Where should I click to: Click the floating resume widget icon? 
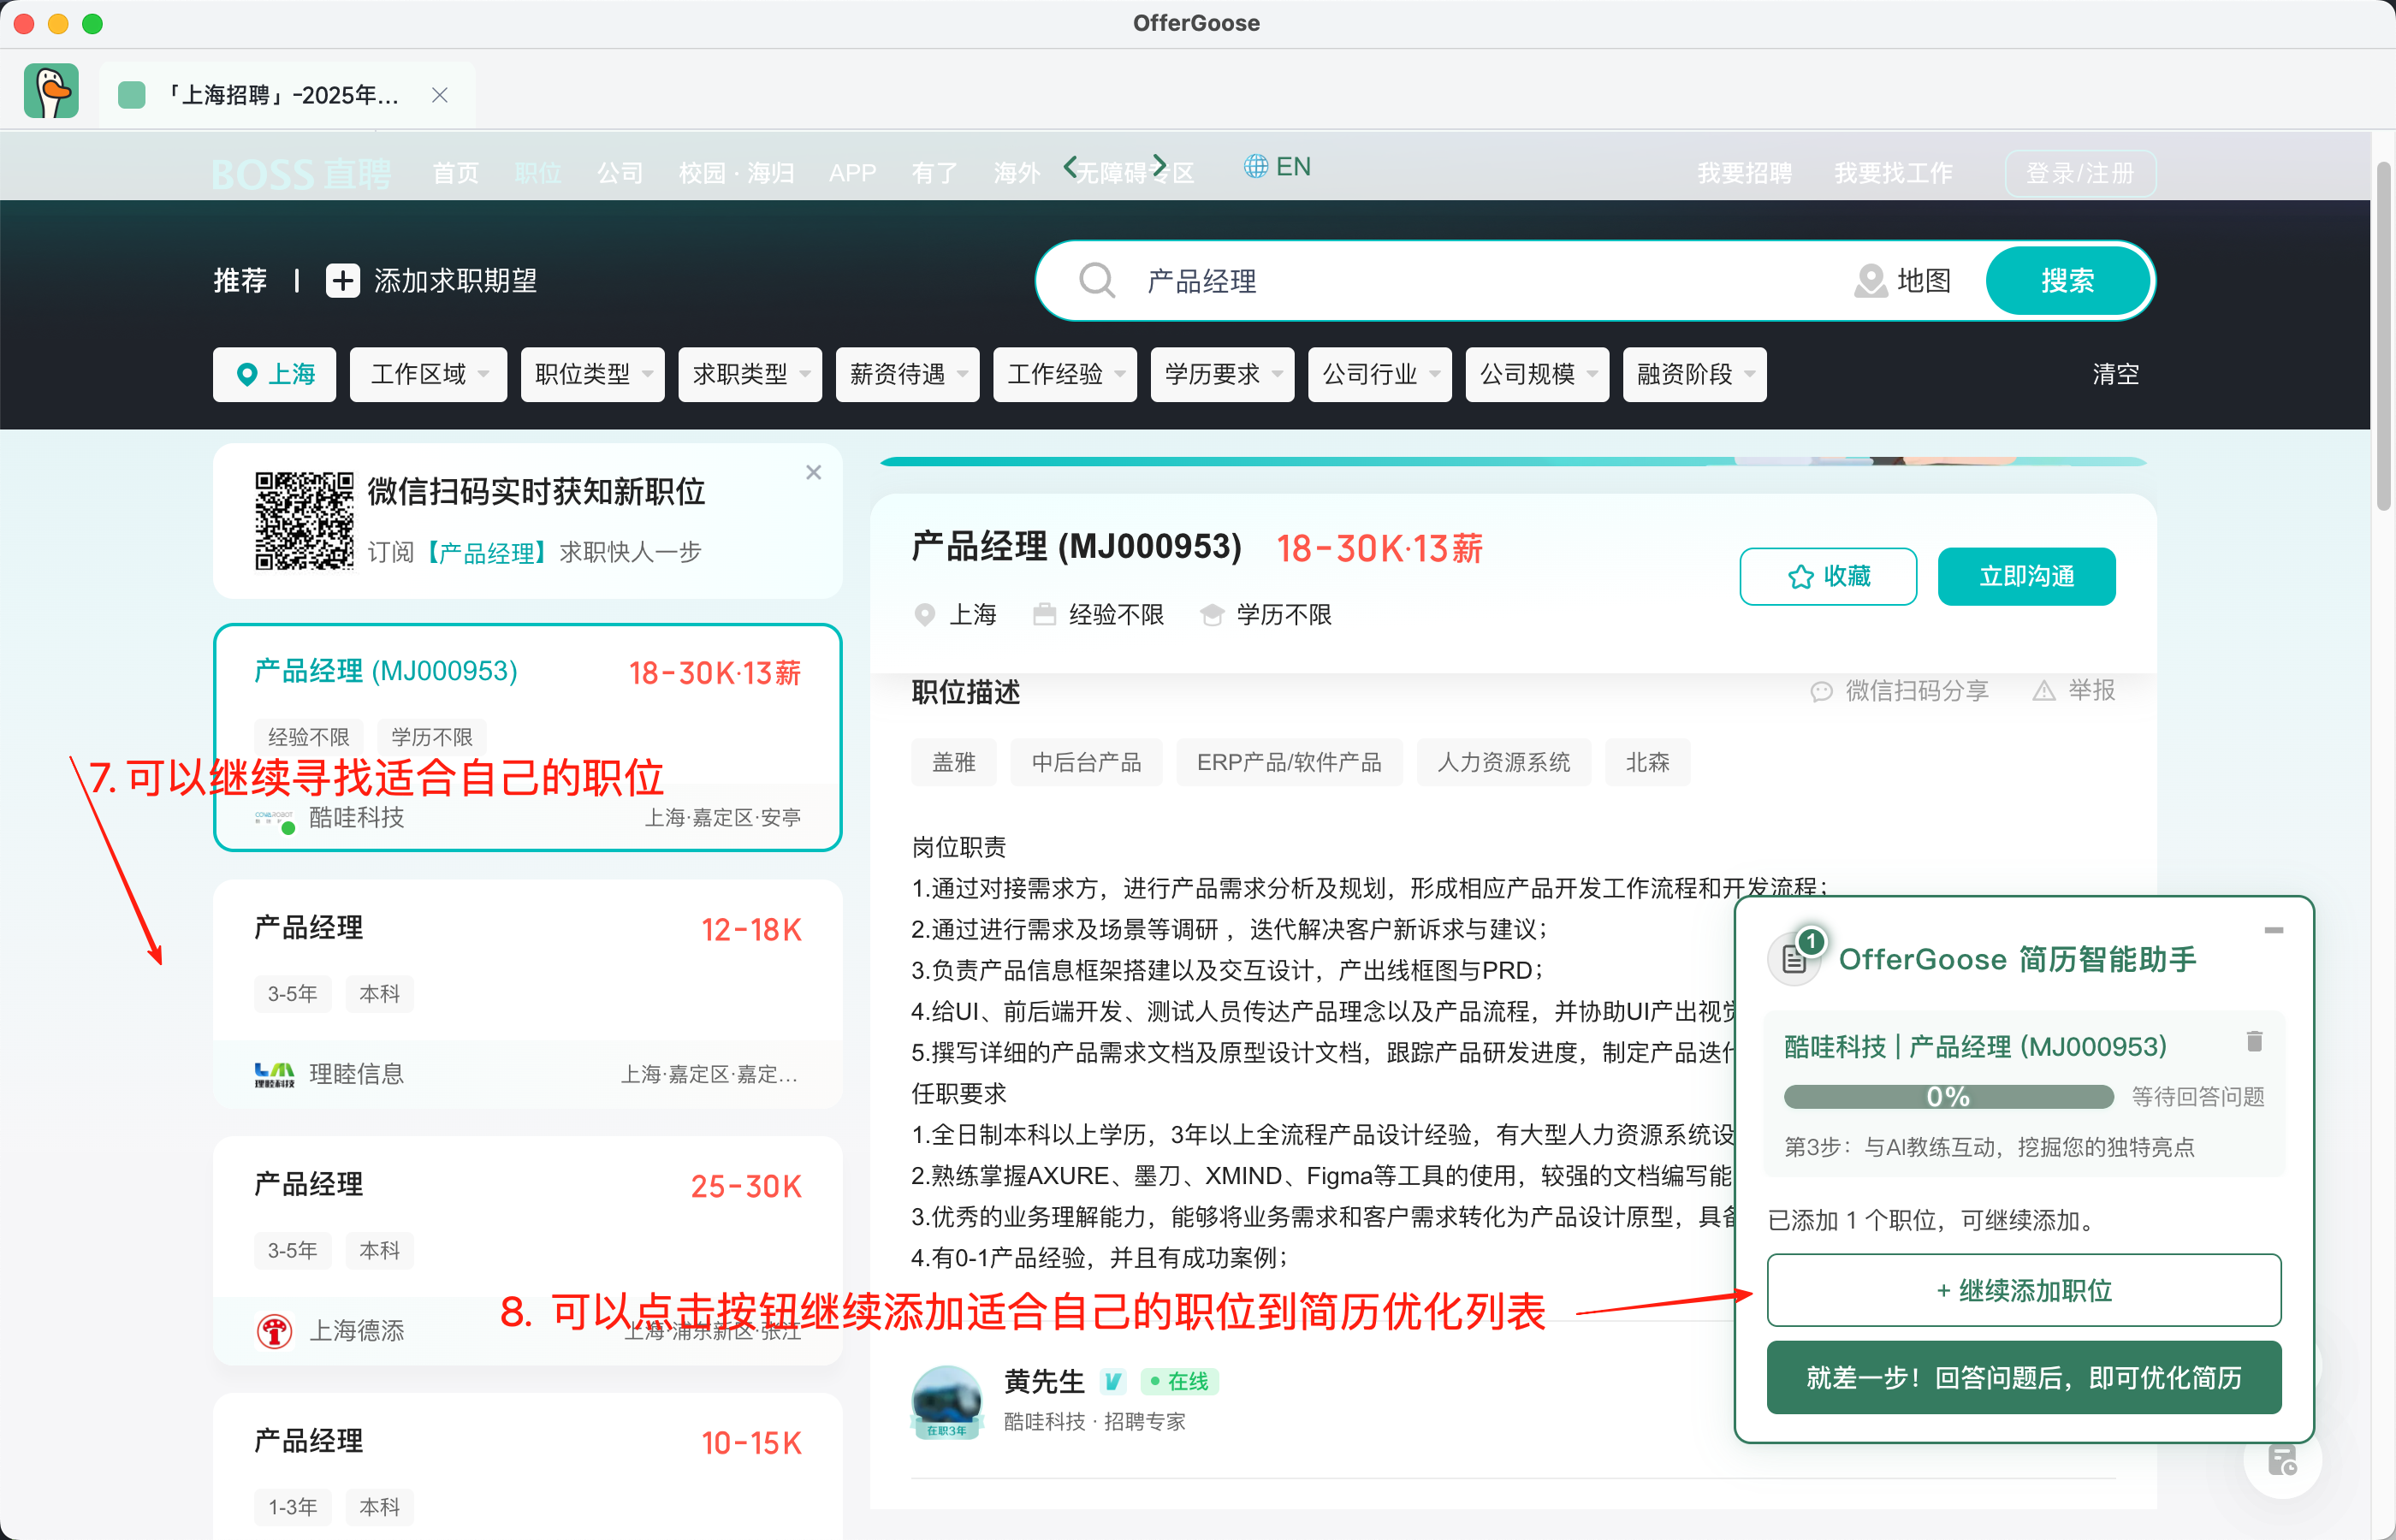[x=2282, y=1461]
